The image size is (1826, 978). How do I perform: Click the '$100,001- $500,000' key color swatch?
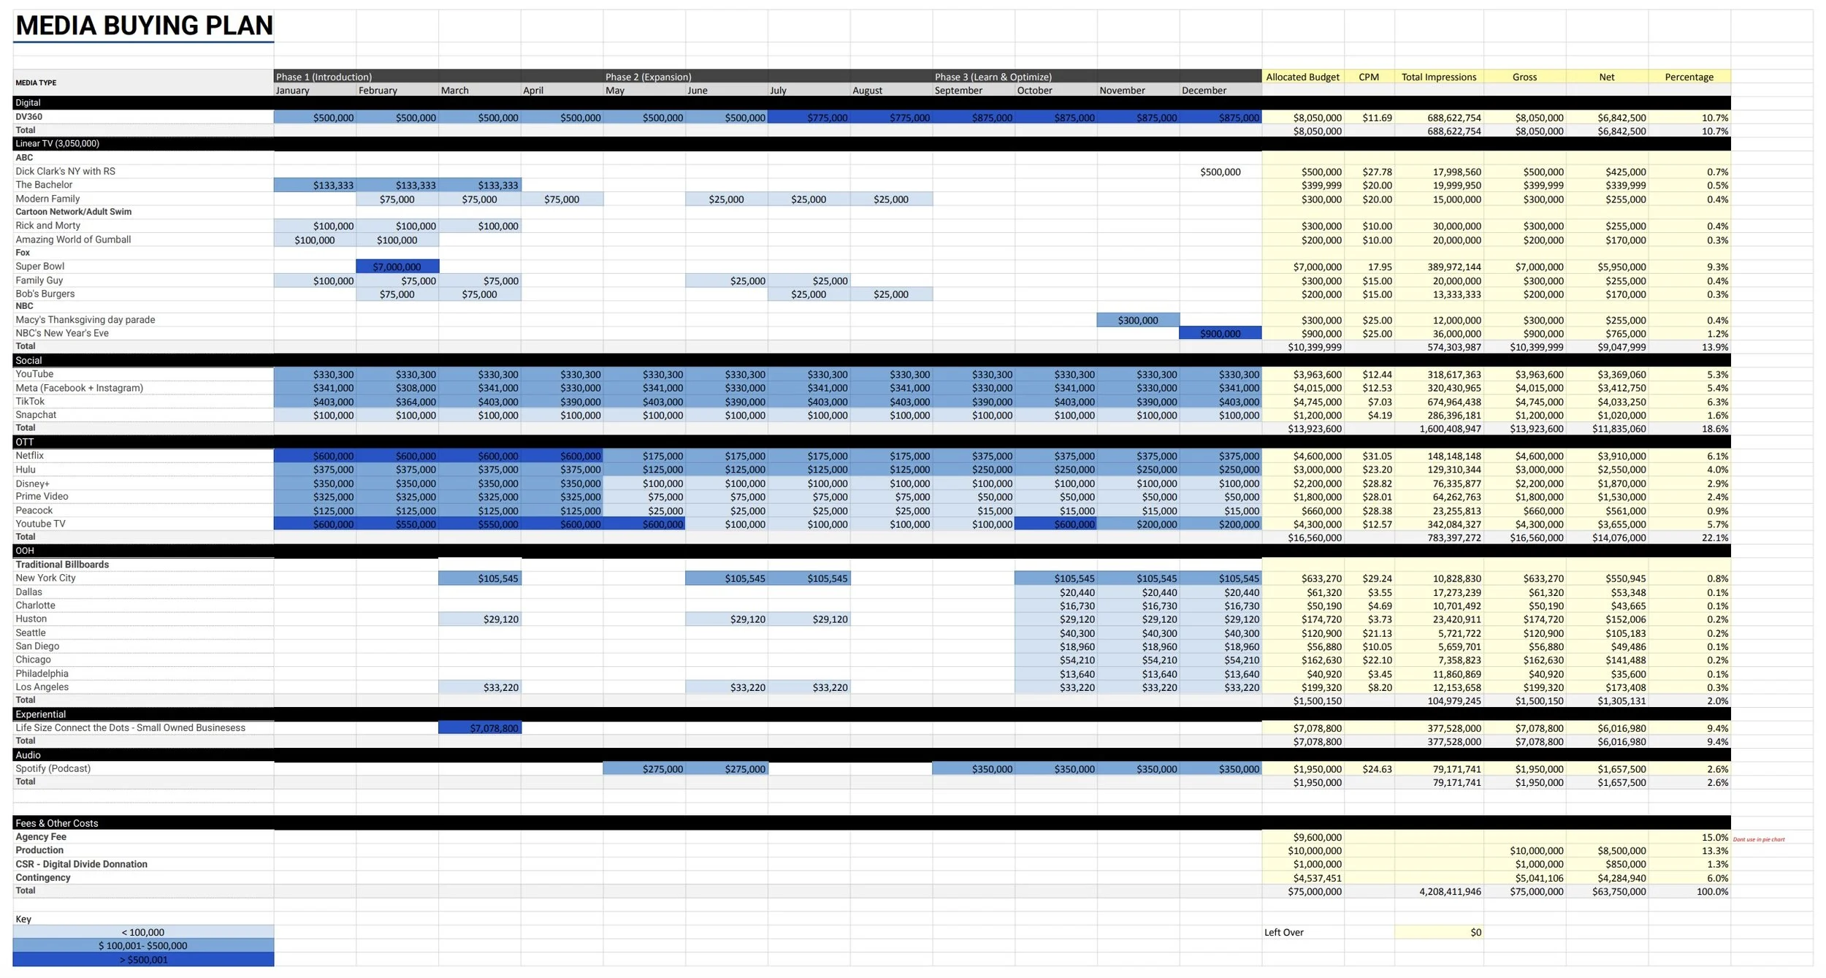coord(143,946)
